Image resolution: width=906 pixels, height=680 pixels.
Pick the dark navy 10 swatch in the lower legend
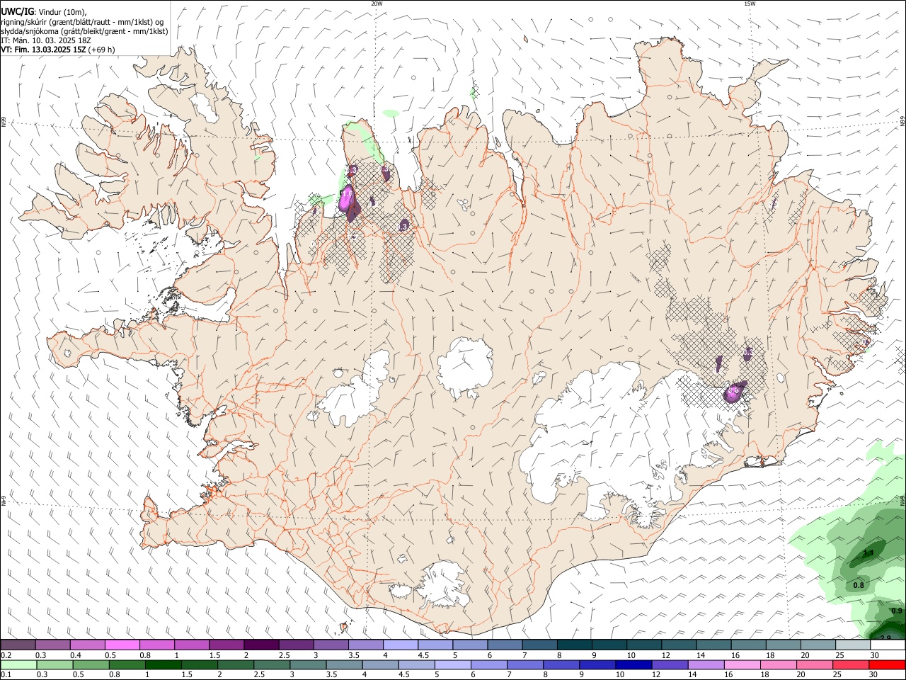click(x=632, y=665)
